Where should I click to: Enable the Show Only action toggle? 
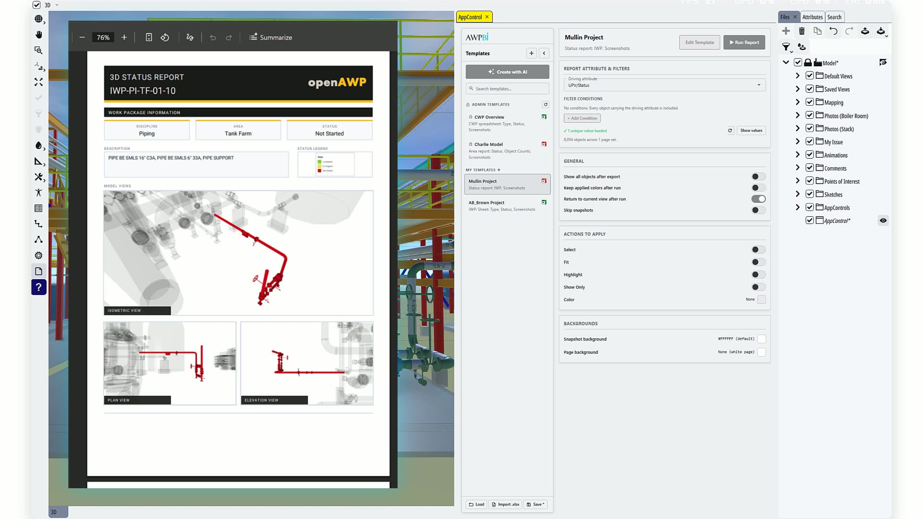[x=758, y=287]
